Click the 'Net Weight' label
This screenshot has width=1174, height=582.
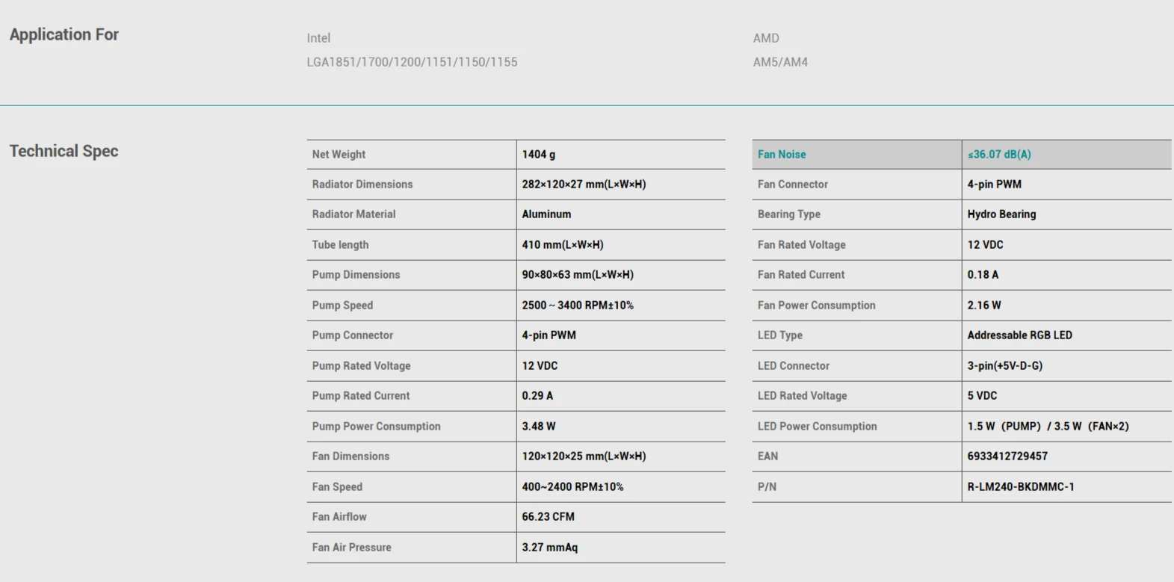[x=339, y=154]
